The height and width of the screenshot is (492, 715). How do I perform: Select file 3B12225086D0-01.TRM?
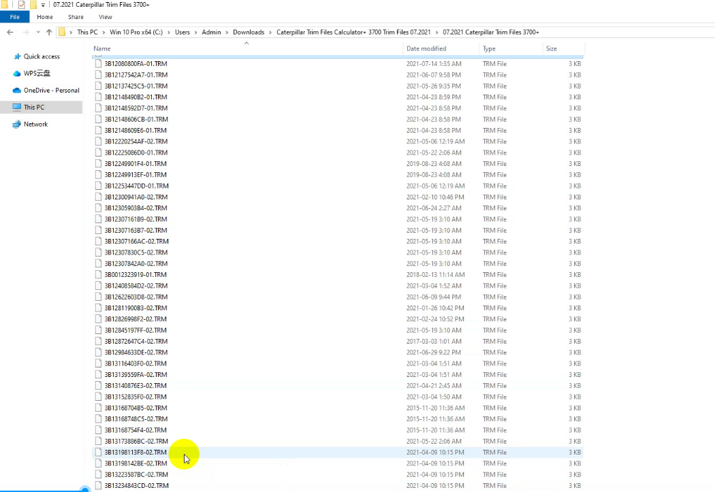tap(136, 152)
